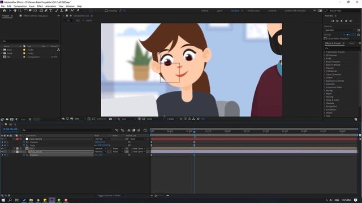The width and height of the screenshot is (362, 203).
Task: Click the reset icon beside Shortcut dropdown
Action: click(x=359, y=30)
